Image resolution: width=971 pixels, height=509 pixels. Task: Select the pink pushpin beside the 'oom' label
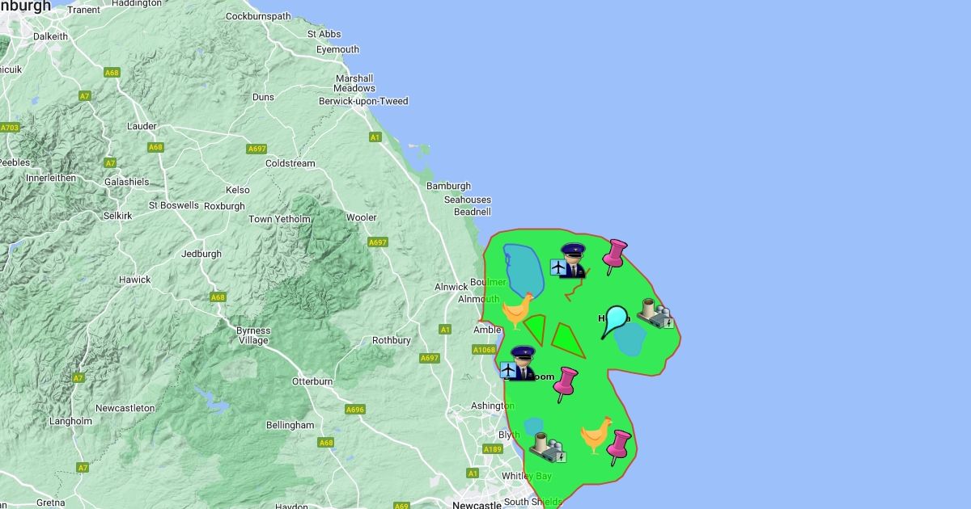coord(565,385)
